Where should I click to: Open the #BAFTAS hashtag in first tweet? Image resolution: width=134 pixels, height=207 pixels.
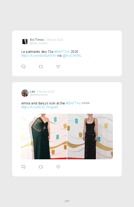[62, 52]
